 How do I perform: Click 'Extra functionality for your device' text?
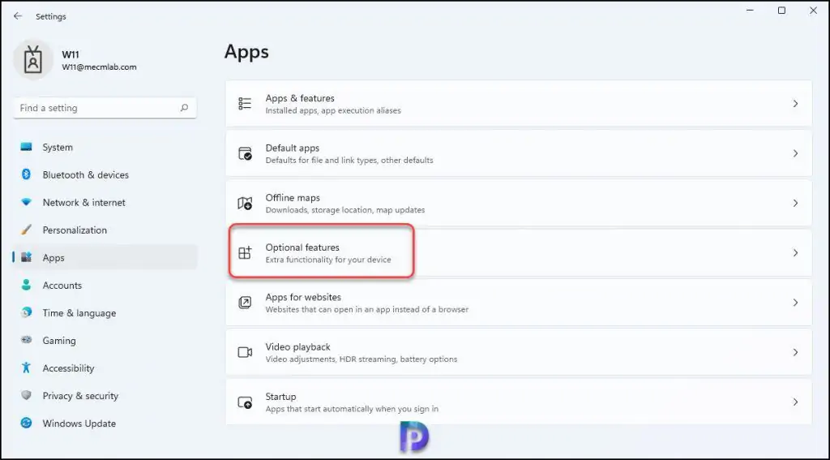[328, 260]
